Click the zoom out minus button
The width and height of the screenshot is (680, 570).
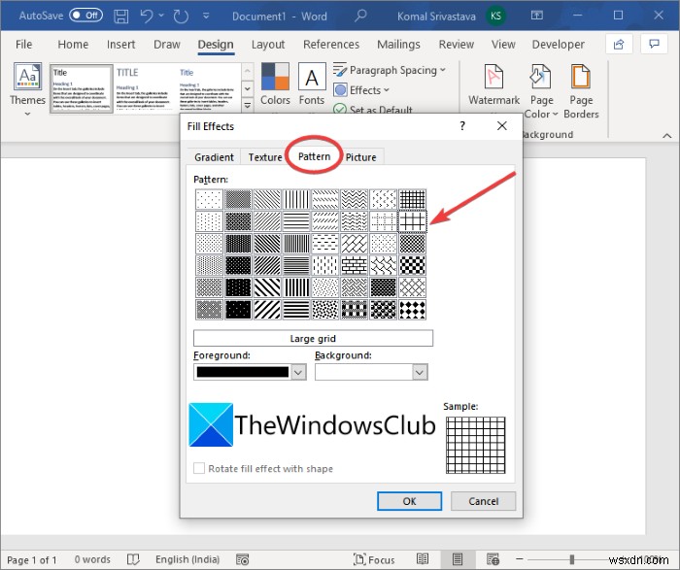(519, 559)
